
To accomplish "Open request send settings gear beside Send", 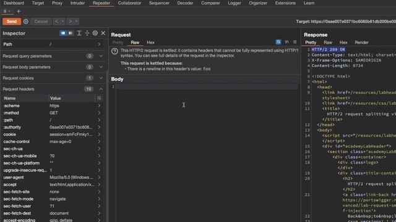I will [26, 22].
